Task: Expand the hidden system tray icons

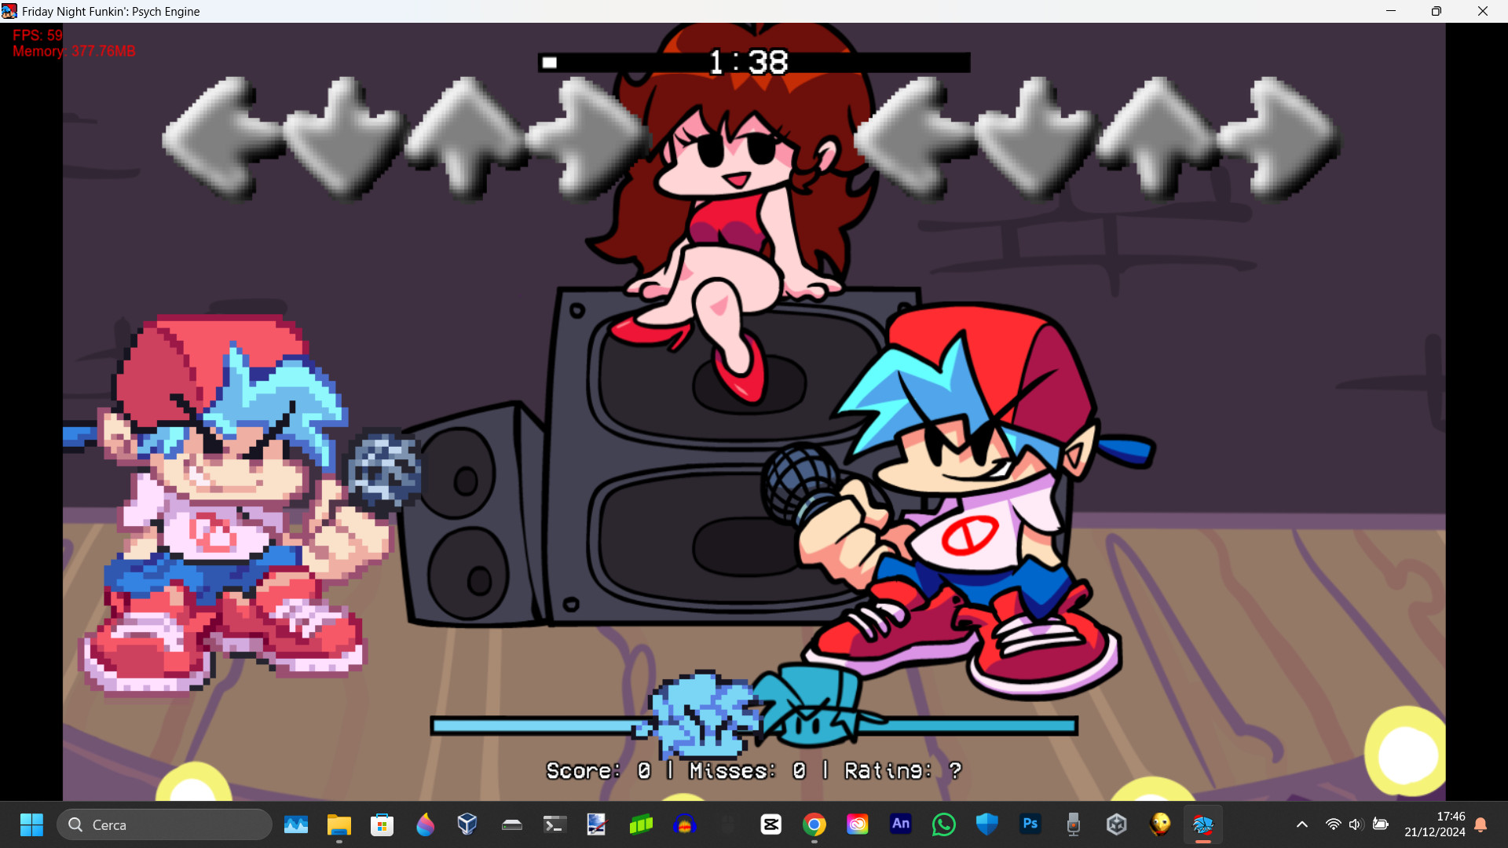Action: click(x=1302, y=824)
